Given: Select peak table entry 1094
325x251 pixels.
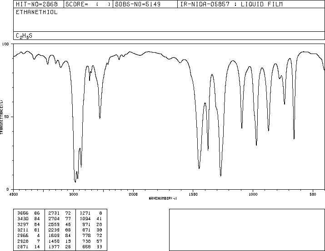Looking at the screenshot, I should [85, 219].
